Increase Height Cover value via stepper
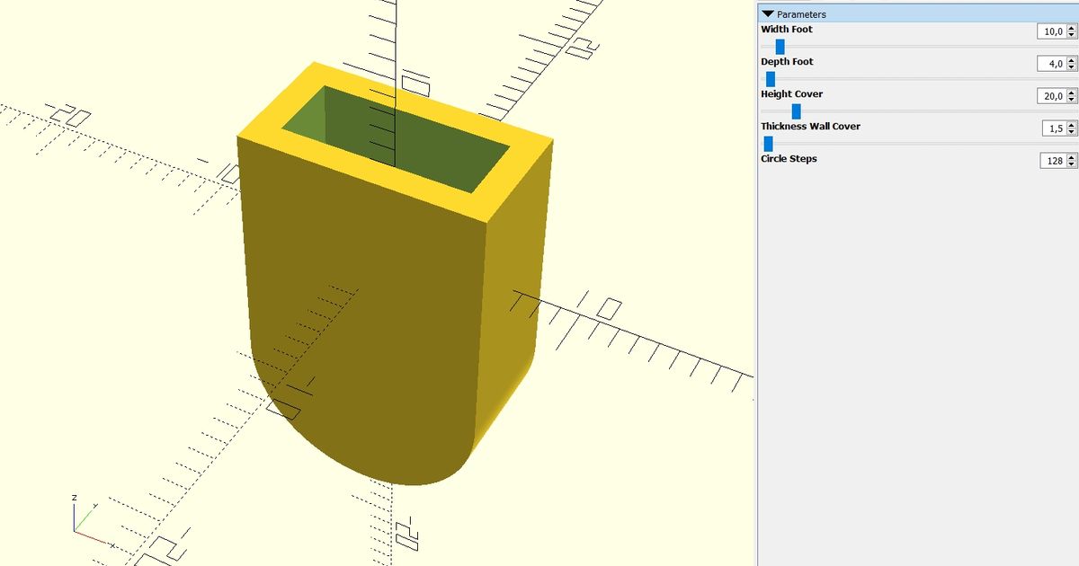Viewport: 1079px width, 566px height. tap(1073, 93)
